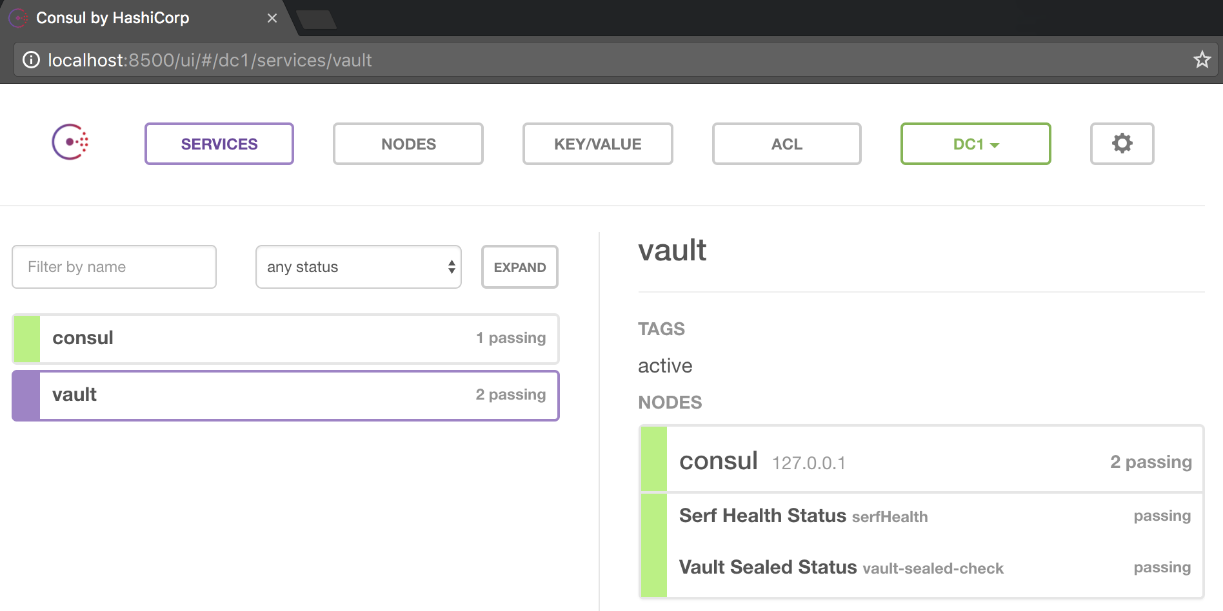Click the 2 passing label on vault row
Screen dimensions: 1223x611
511,395
